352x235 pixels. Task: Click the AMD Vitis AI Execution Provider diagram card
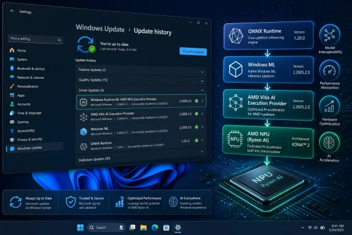[x=268, y=105]
